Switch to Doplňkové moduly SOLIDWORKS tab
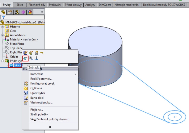The height and width of the screenshot is (133, 189). [164, 5]
